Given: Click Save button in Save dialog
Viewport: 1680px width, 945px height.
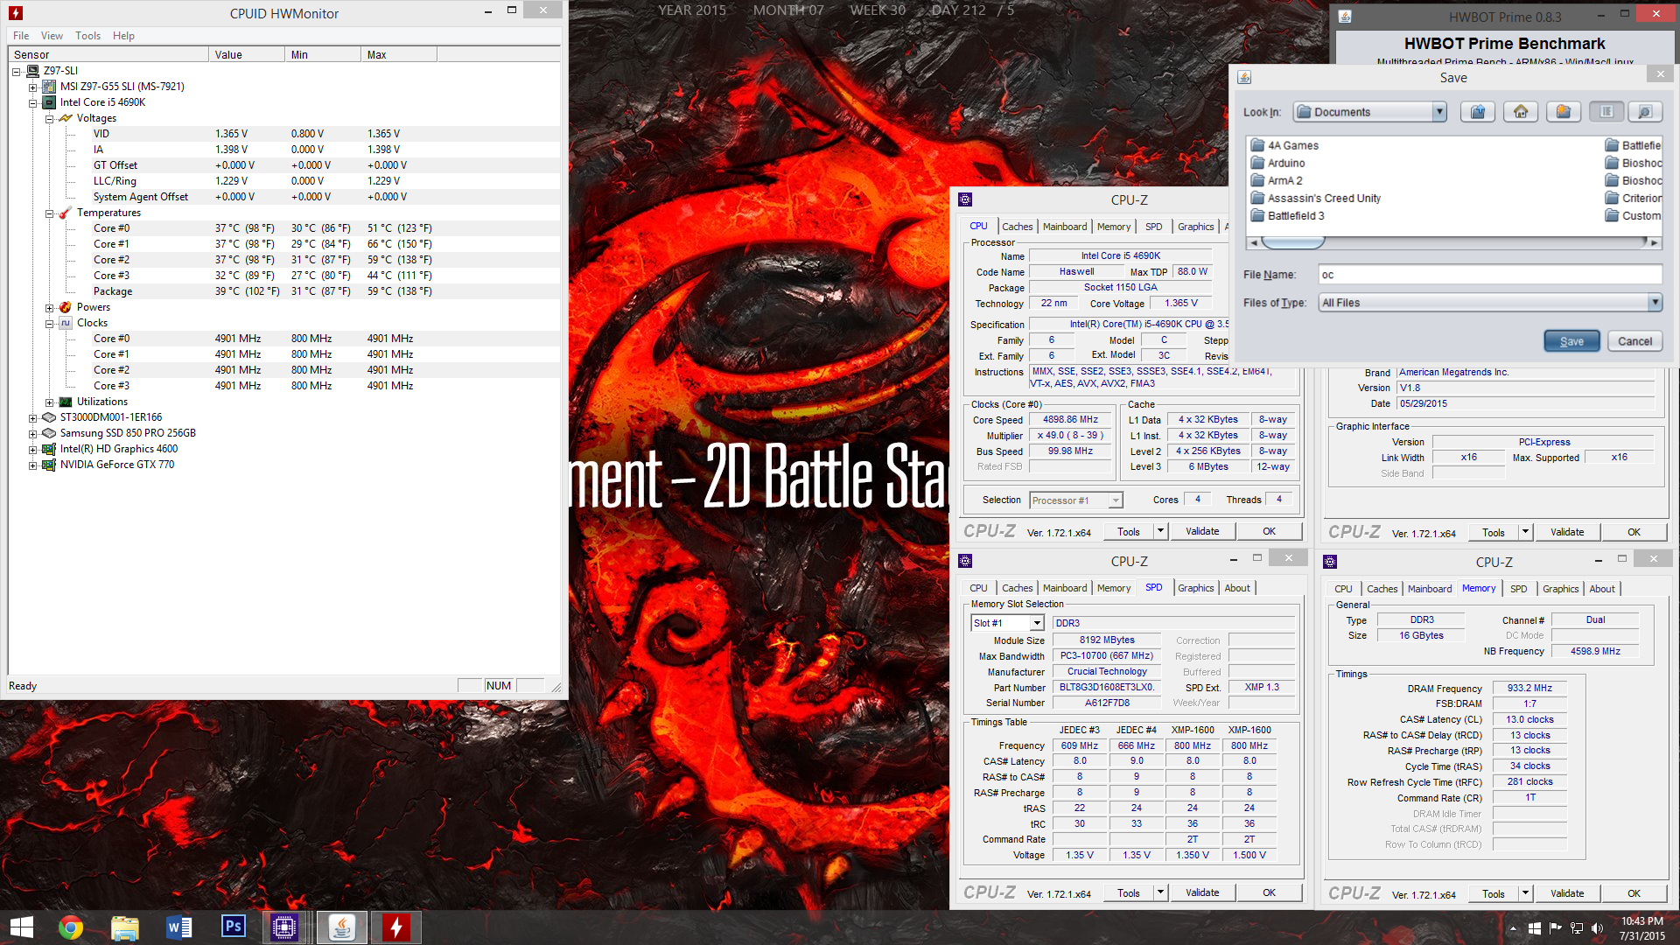Looking at the screenshot, I should tap(1571, 341).
